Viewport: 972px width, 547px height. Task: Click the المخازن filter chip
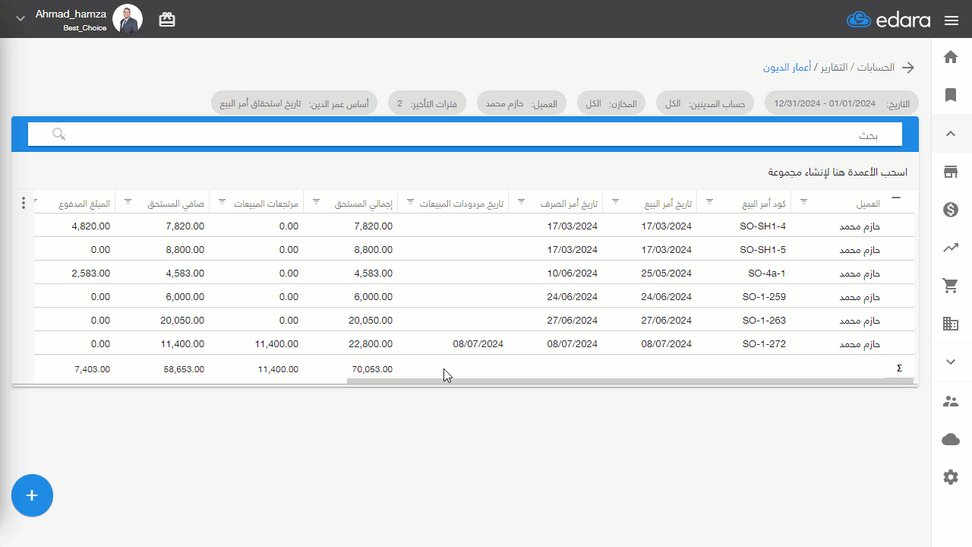611,103
